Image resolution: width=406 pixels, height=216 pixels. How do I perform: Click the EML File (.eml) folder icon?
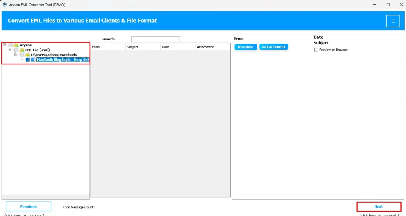coord(22,50)
